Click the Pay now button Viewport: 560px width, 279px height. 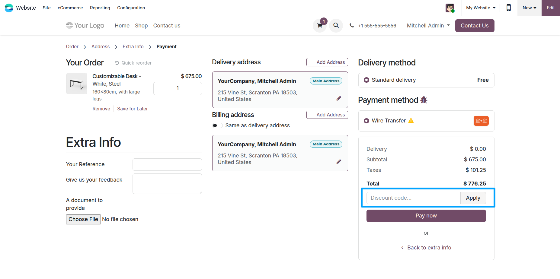coord(426,216)
